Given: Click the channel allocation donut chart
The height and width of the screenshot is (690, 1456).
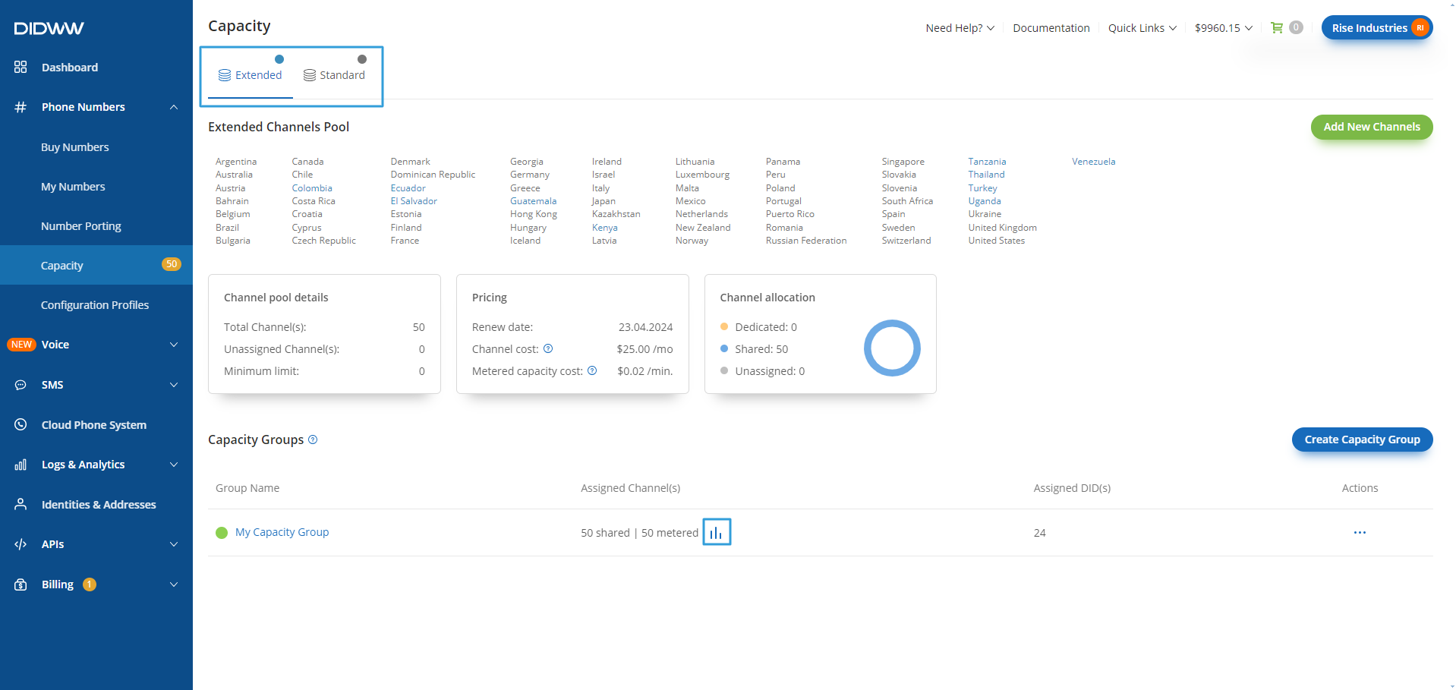Looking at the screenshot, I should [892, 348].
